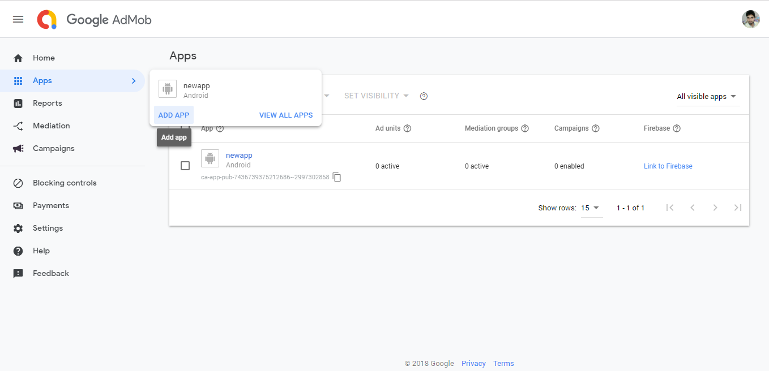Screen dimensions: 769x371
Task: Click the Apps page heading
Action: click(x=183, y=56)
